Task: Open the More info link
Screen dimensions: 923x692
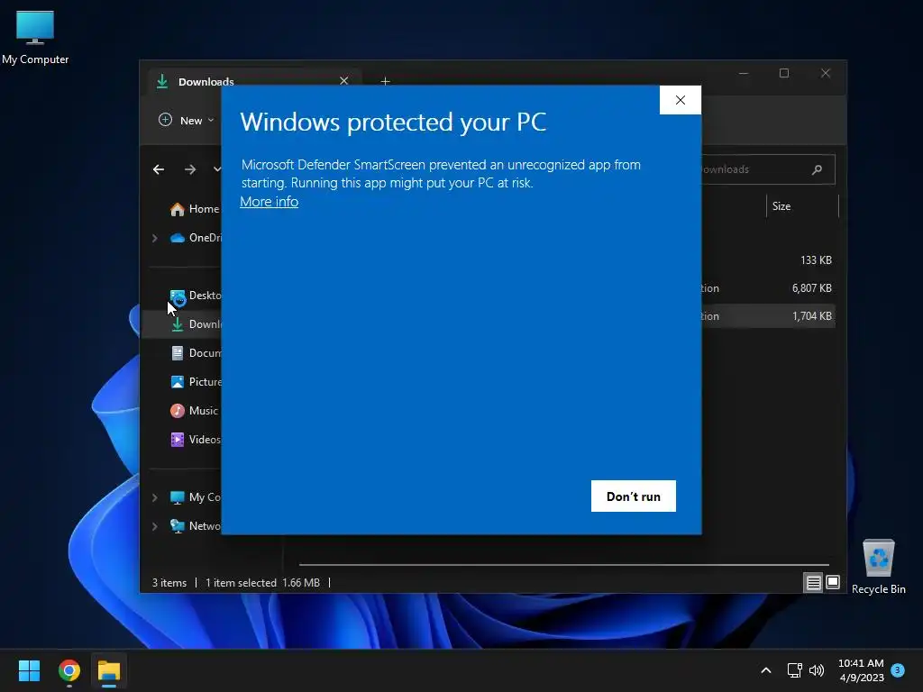Action: (x=269, y=202)
